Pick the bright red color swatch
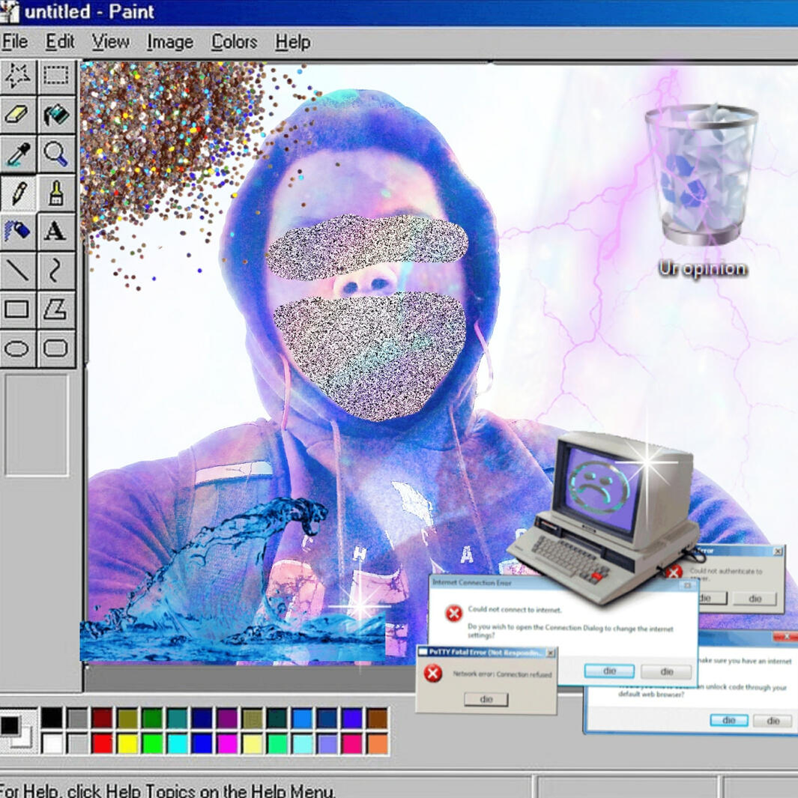This screenshot has height=798, width=798. [x=103, y=743]
